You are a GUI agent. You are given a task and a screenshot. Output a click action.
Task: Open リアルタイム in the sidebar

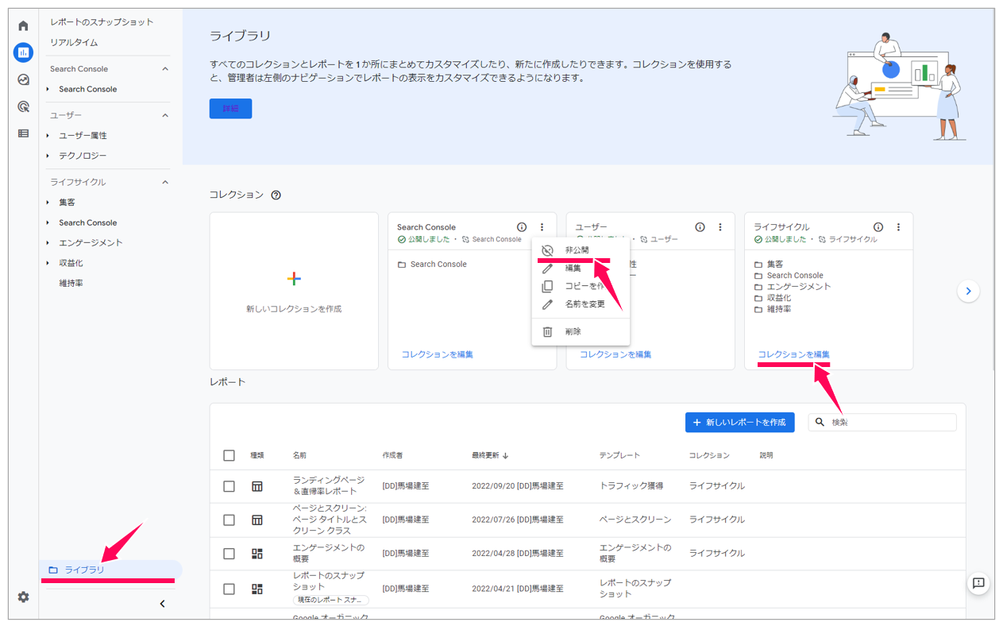(x=74, y=42)
